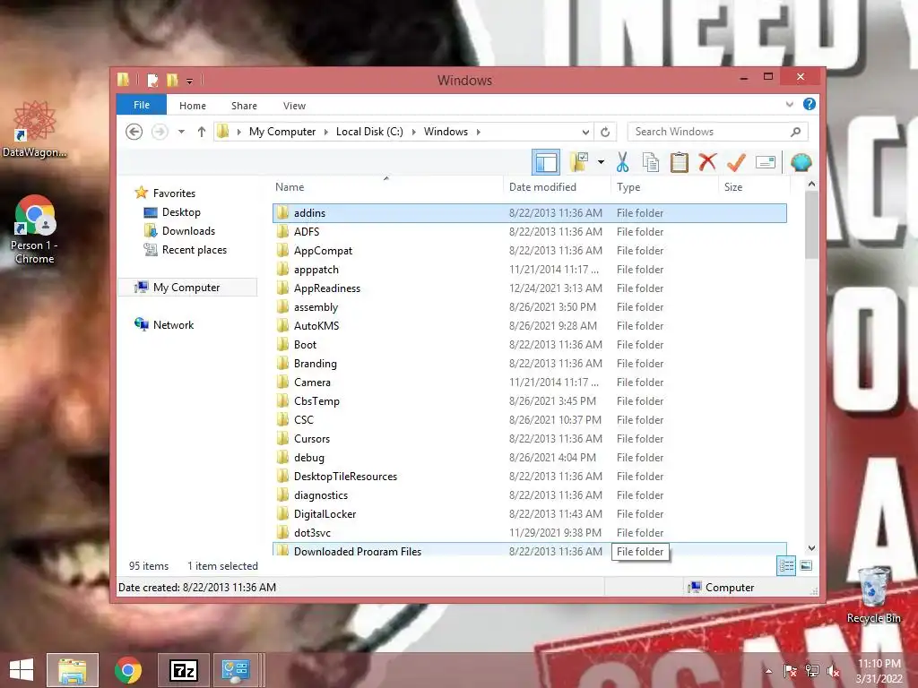Open Customize Quick Access Toolbar dropdown

190,81
